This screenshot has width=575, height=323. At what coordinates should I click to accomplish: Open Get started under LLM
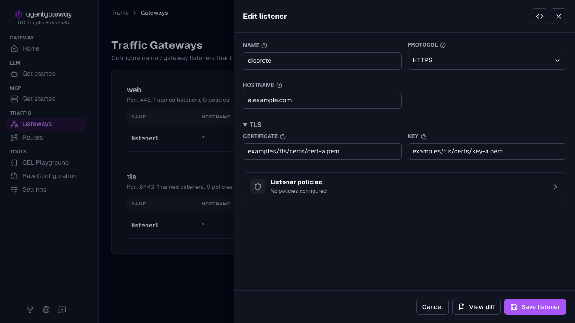tap(46, 74)
